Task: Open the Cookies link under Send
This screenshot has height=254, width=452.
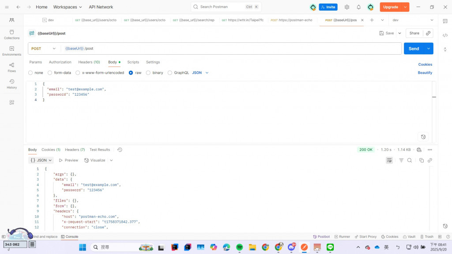Action: (425, 64)
